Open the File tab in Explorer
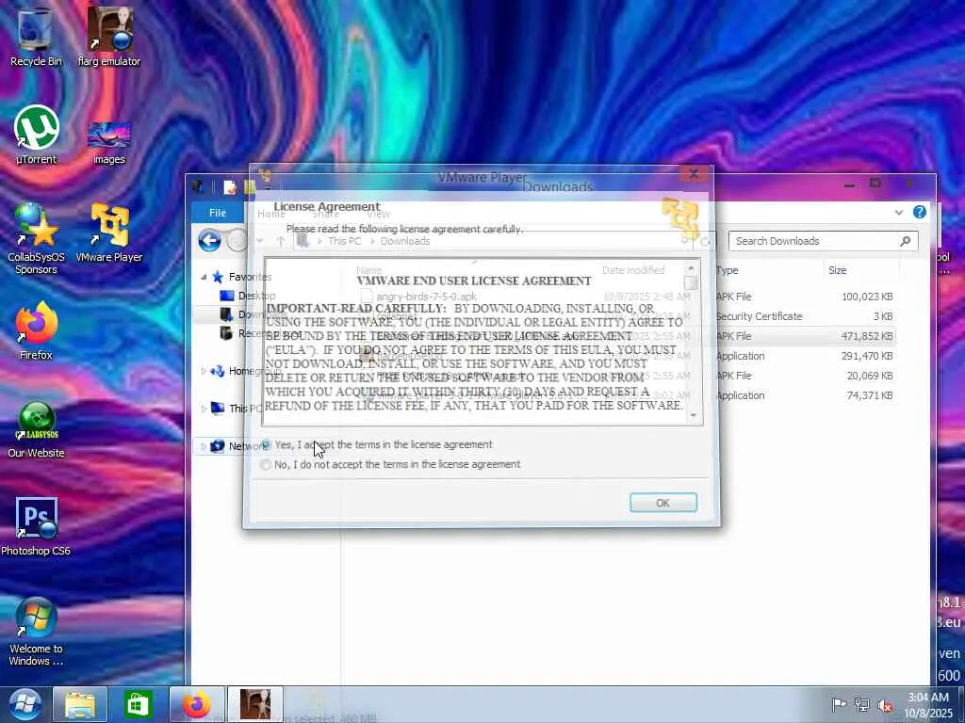Image resolution: width=965 pixels, height=723 pixels. point(218,213)
